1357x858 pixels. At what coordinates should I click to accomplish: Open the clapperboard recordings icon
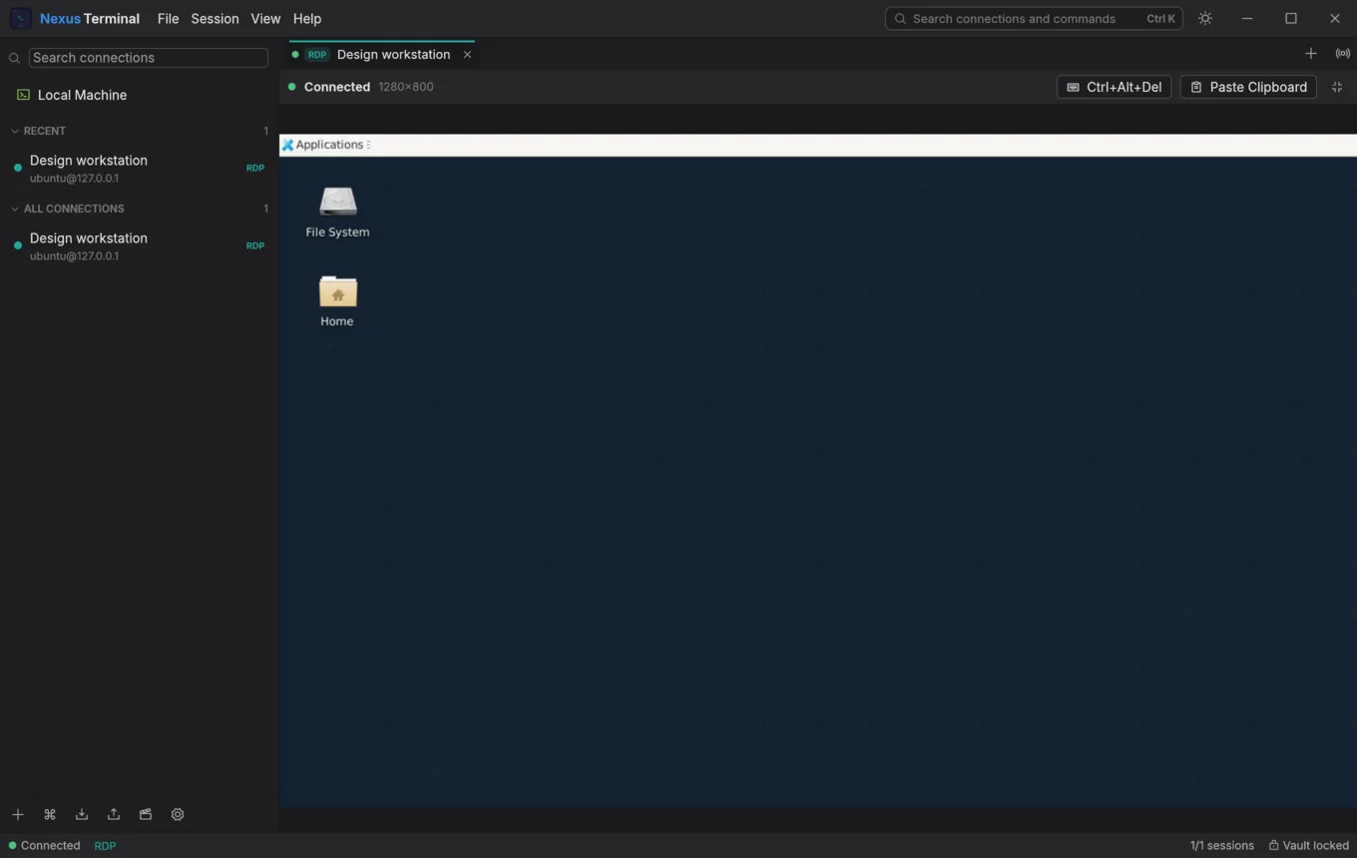point(145,814)
